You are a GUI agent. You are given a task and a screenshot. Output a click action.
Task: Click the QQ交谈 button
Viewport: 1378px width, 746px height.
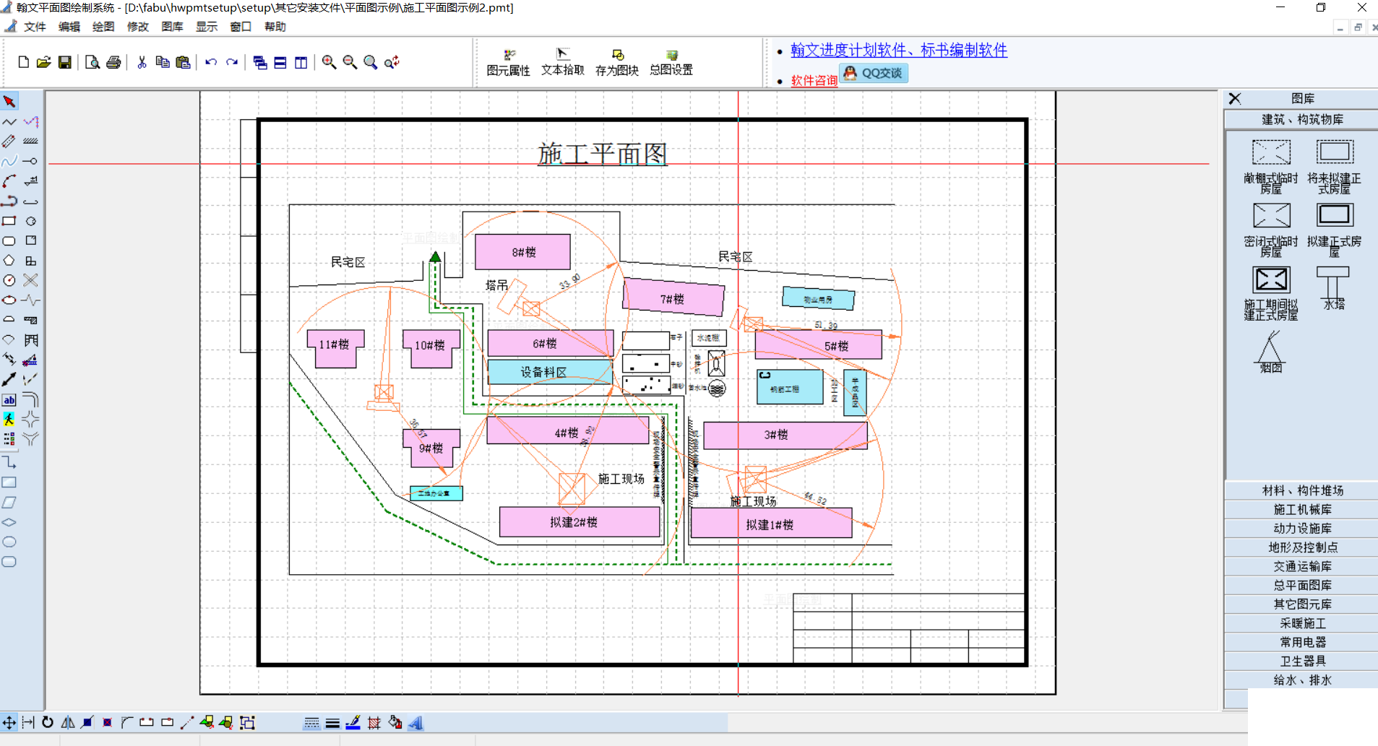(x=874, y=73)
